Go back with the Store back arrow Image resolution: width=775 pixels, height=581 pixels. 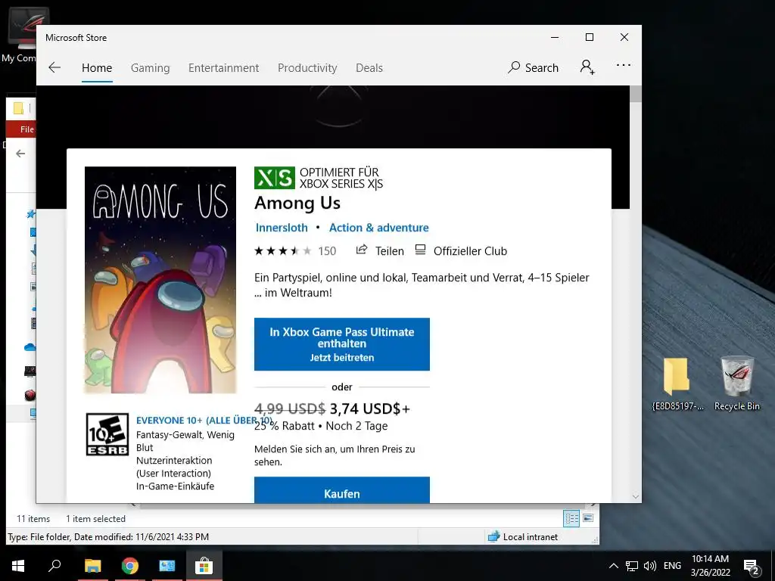point(54,67)
